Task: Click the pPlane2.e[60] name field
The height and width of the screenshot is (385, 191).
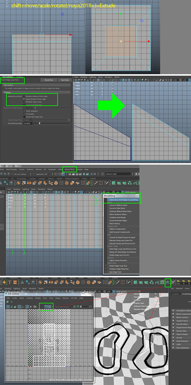Action: [118, 174]
